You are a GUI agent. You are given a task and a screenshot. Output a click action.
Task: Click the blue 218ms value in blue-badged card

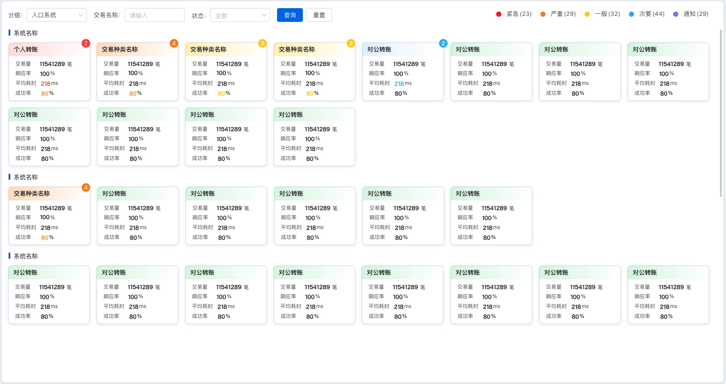pyautogui.click(x=403, y=84)
